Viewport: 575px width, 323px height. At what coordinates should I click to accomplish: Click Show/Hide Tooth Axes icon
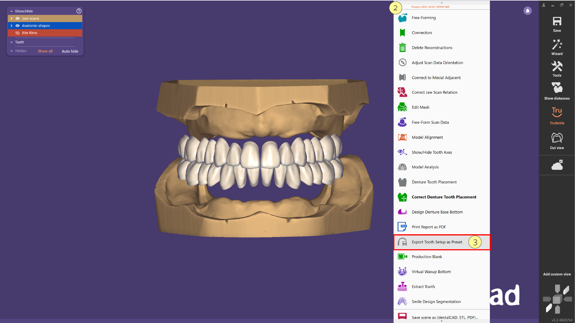pyautogui.click(x=402, y=152)
